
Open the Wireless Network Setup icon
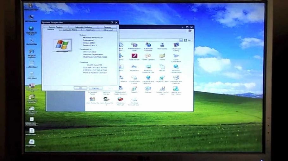tap(134, 101)
